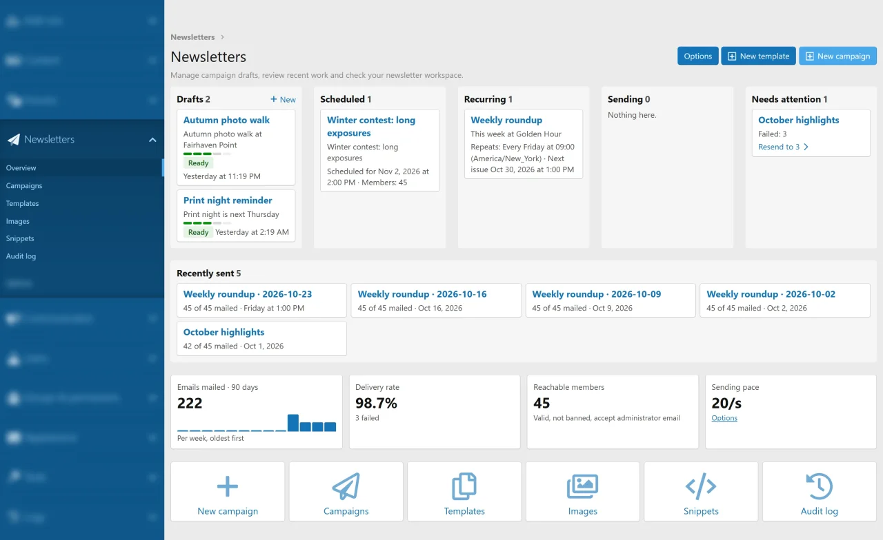Click the tallest bar in Emails mailed chart
Image resolution: width=883 pixels, height=540 pixels.
293,423
